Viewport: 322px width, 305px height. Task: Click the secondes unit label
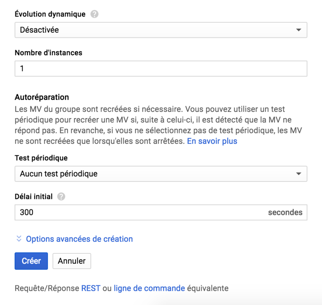[x=286, y=212]
